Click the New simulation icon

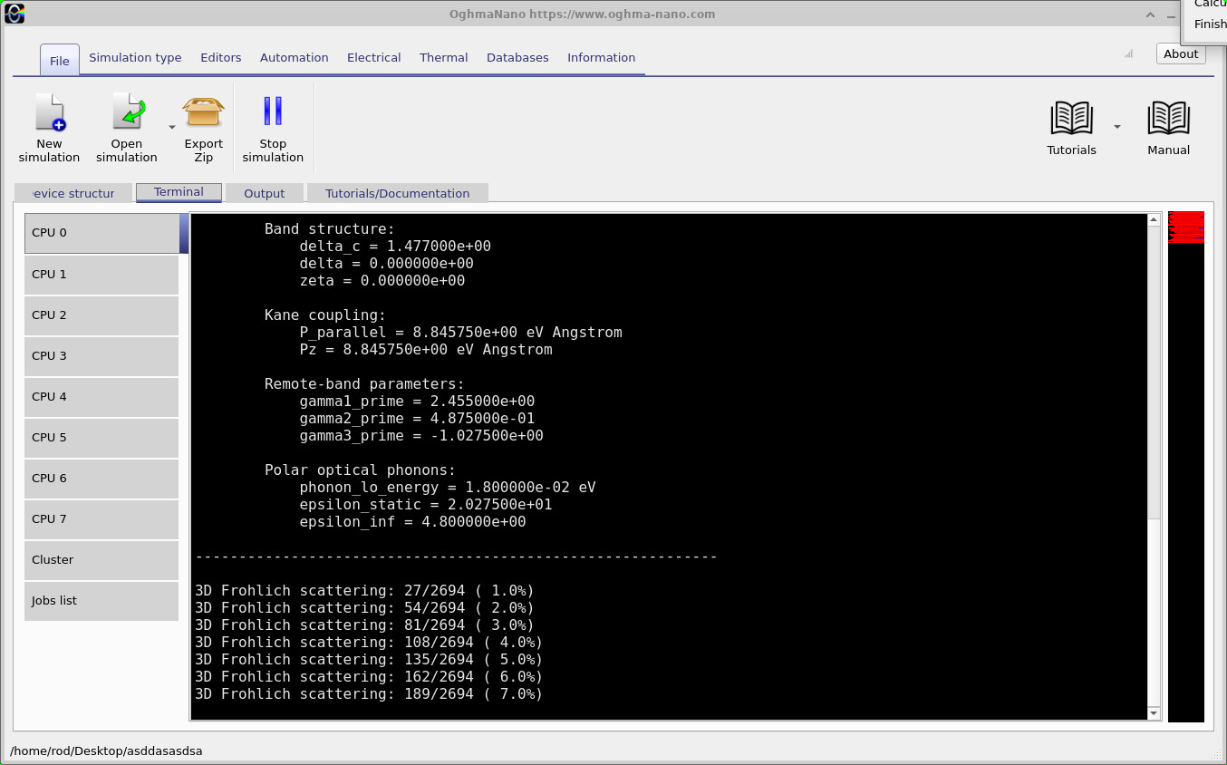(x=49, y=112)
